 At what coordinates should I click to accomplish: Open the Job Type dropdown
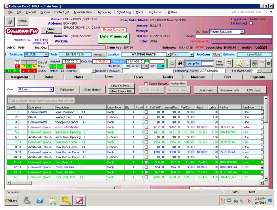click(x=242, y=31)
